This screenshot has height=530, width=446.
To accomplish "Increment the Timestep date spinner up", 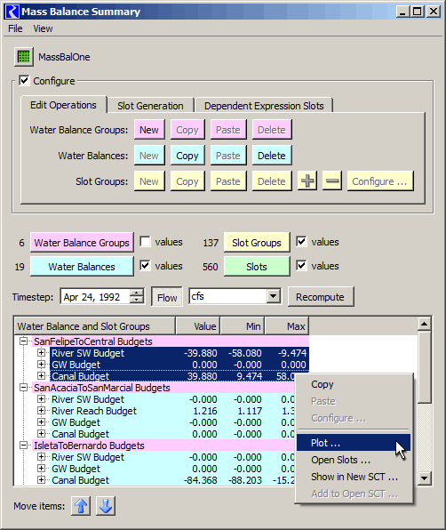I will coord(137,293).
